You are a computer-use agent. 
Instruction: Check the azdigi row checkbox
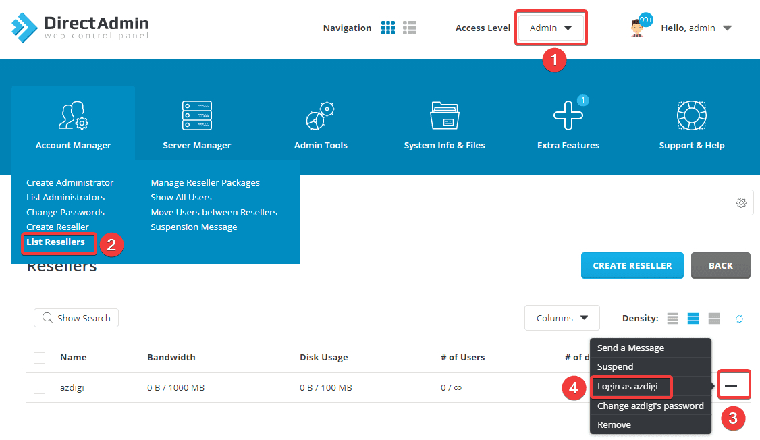[x=38, y=387]
